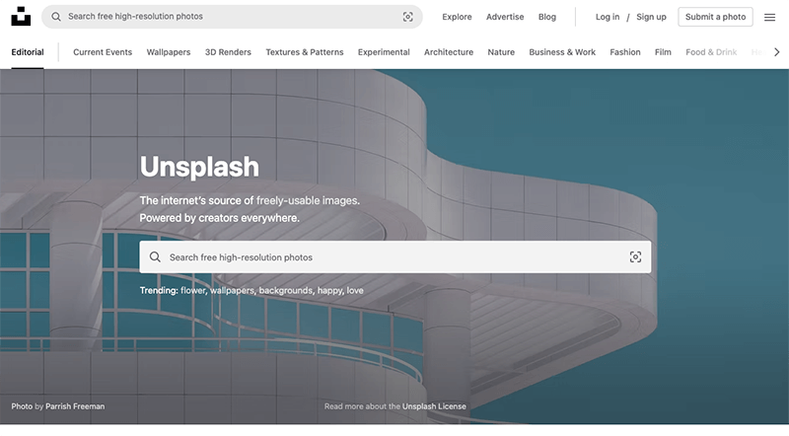Image resolution: width=789 pixels, height=436 pixels.
Task: Select the Architecture category
Action: (449, 52)
